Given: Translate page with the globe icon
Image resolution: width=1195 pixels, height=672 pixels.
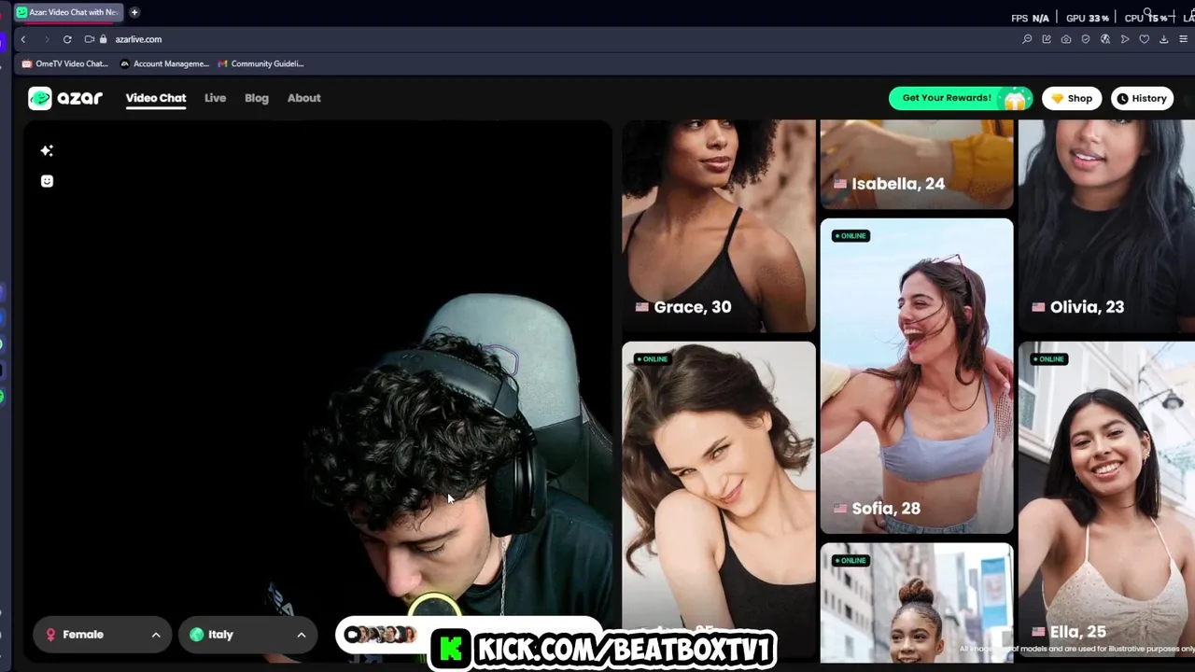Looking at the screenshot, I should tap(1105, 39).
